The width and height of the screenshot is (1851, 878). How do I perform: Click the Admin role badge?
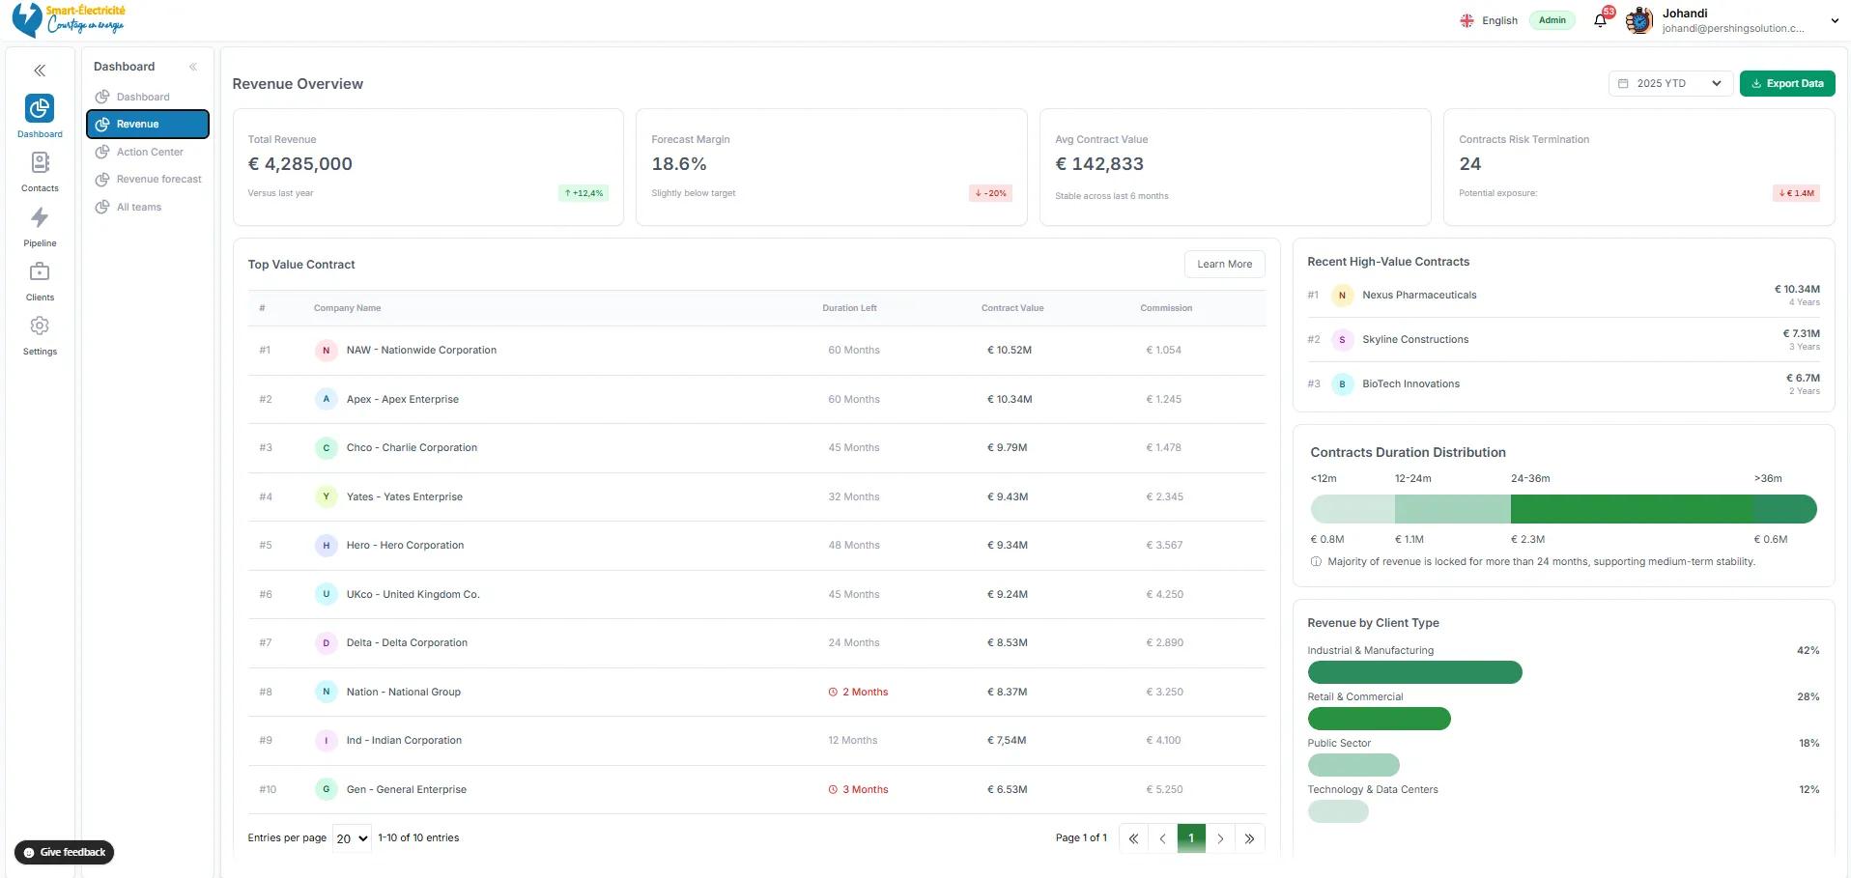tap(1552, 20)
